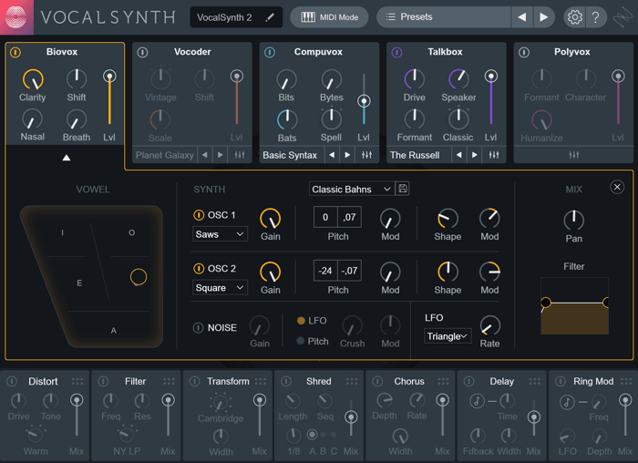This screenshot has width=638, height=463.
Task: Go to previous Compuvox preset
Action: [x=332, y=155]
